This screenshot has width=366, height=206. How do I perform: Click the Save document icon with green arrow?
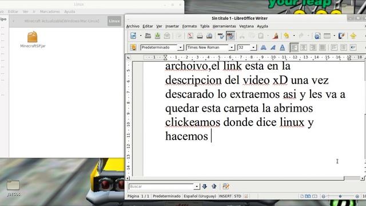[x=158, y=35]
